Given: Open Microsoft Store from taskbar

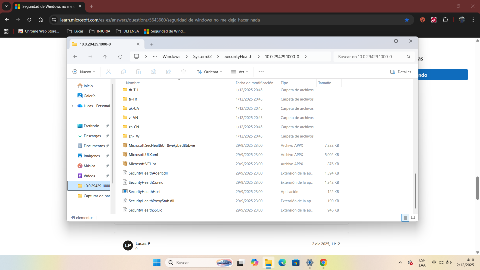Looking at the screenshot, I should tap(296, 262).
